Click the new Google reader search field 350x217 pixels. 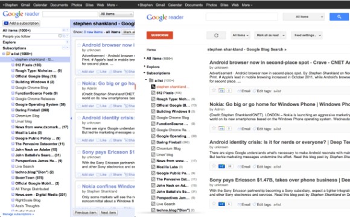pos(242,17)
